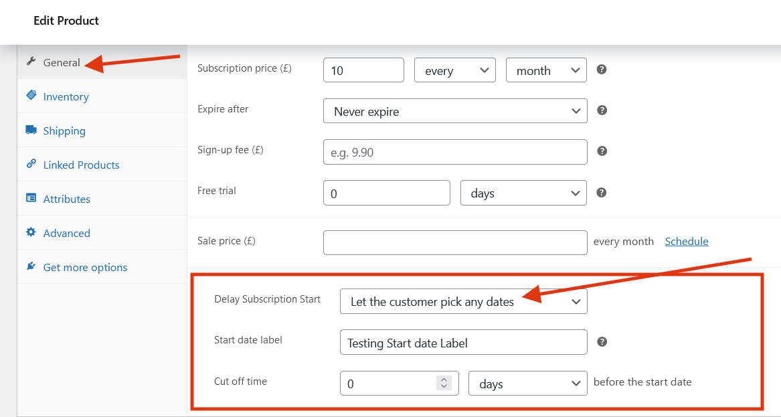Select the Get more options plug icon
Image resolution: width=781 pixels, height=417 pixels.
(x=31, y=266)
